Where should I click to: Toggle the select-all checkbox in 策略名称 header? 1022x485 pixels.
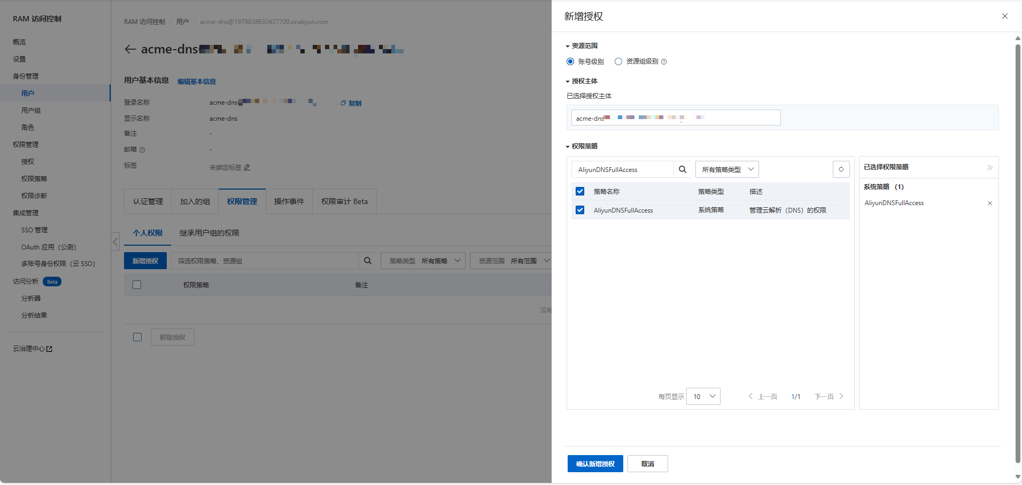click(580, 191)
